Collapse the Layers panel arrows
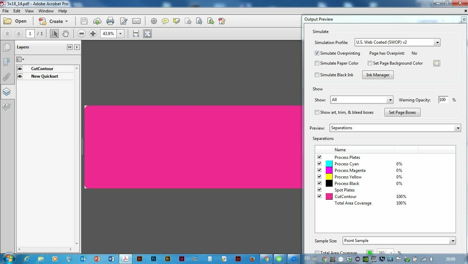 click(70, 47)
